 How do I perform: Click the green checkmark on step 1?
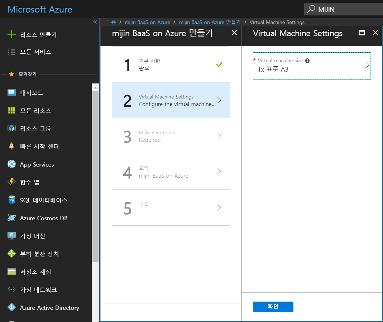point(219,64)
